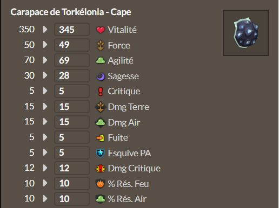Click the Esquive PA star shield icon
Image resolution: width=279 pixels, height=208 pixels.
coord(101,153)
